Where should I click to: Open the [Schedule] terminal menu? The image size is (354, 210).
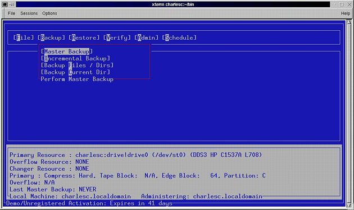179,38
